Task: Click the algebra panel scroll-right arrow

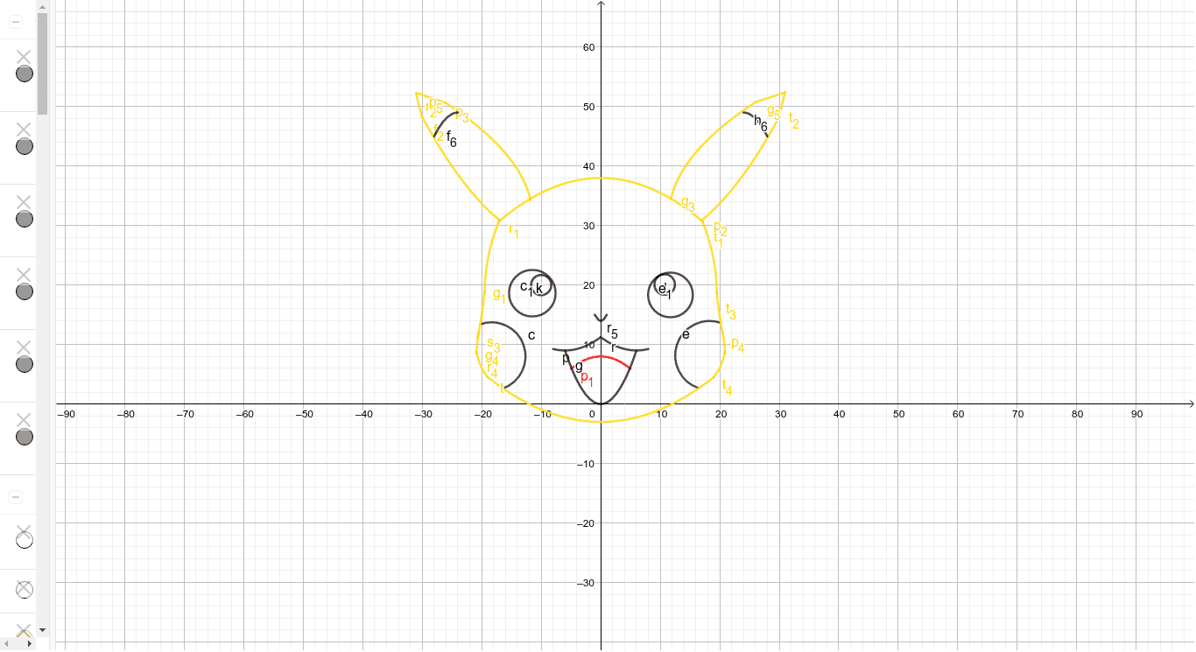Action: pyautogui.click(x=31, y=643)
